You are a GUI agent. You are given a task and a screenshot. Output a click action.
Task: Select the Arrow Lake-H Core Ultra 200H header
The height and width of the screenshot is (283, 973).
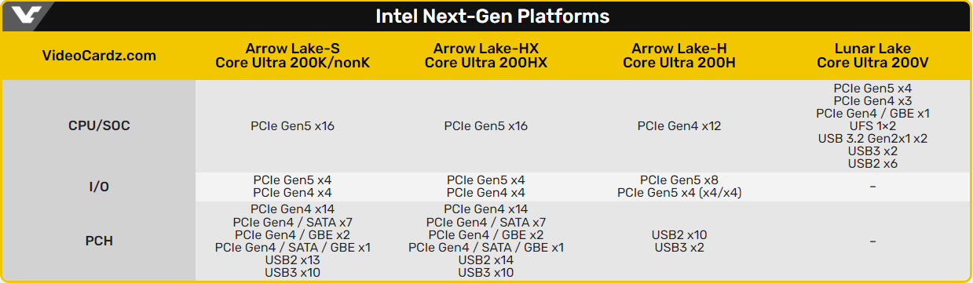click(x=679, y=56)
